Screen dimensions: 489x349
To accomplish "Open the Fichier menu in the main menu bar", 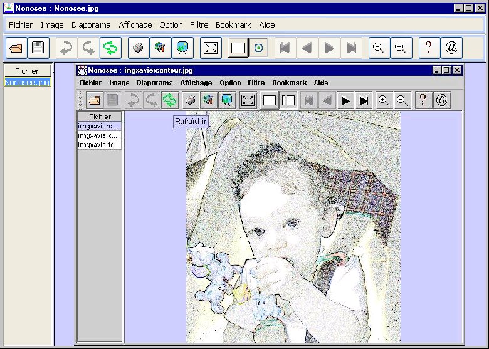I will coord(21,25).
